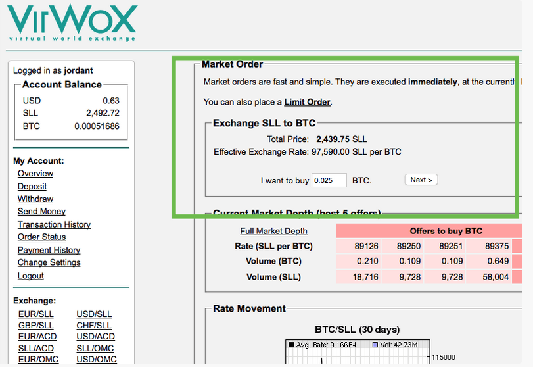Open the Overview account link
This screenshot has height=367, width=533.
35,174
